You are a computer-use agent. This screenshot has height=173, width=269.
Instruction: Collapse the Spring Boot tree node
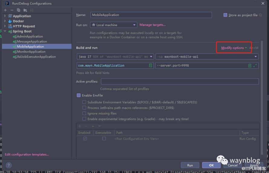[x=5, y=31]
